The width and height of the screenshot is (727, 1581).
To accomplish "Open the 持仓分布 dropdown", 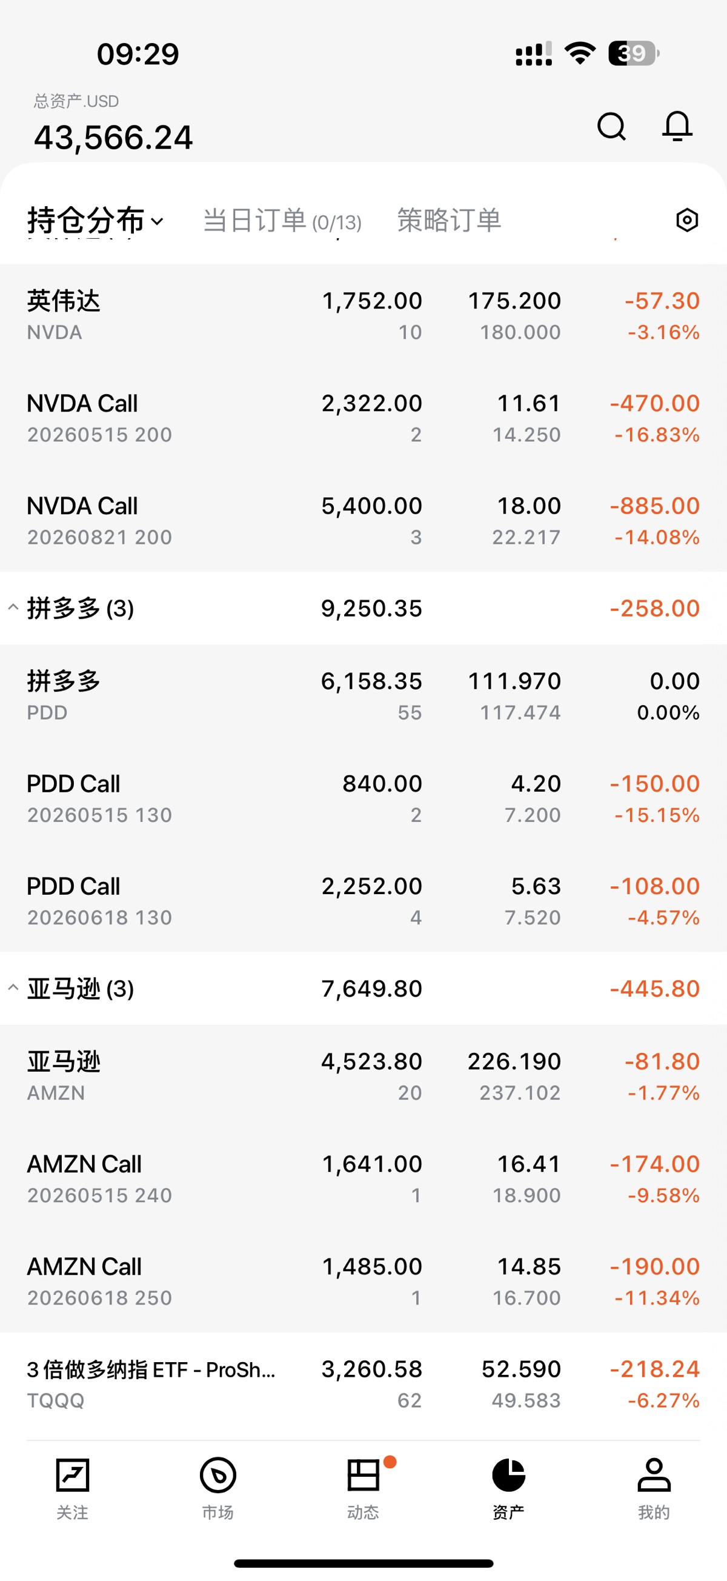I will [95, 220].
